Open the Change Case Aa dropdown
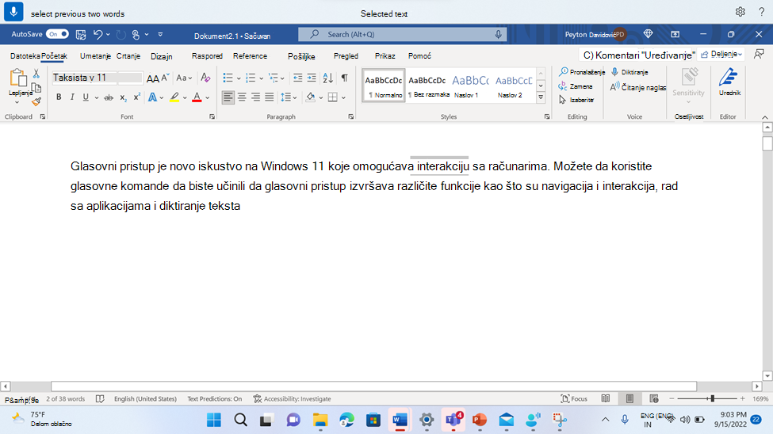 pos(184,78)
